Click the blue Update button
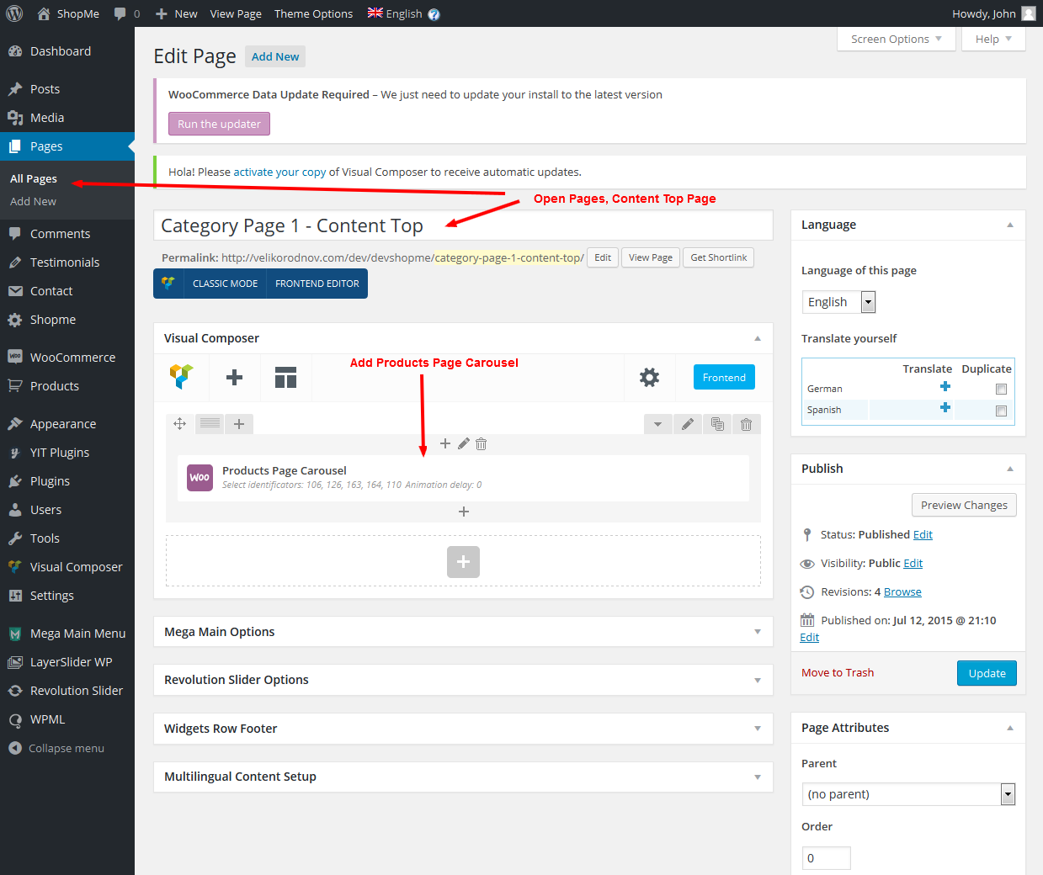The image size is (1043, 875). 987,673
